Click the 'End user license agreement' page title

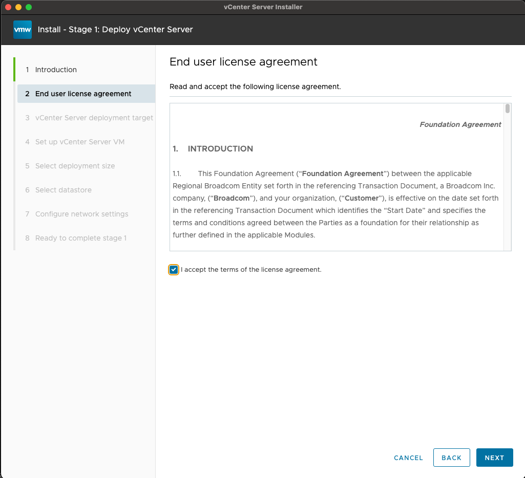(x=243, y=62)
